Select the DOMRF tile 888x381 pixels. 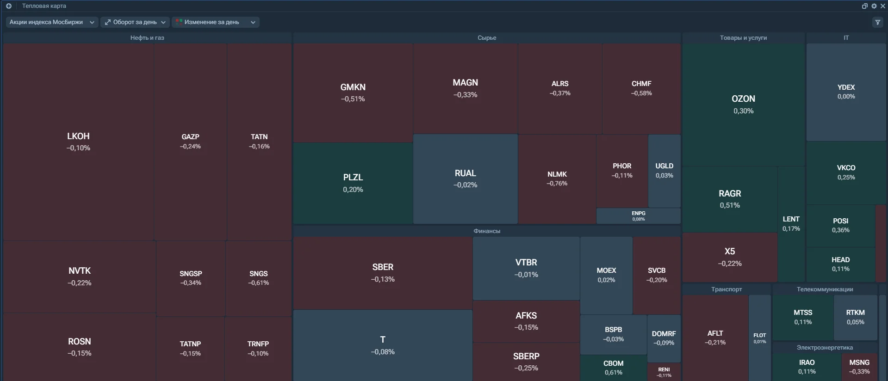664,338
